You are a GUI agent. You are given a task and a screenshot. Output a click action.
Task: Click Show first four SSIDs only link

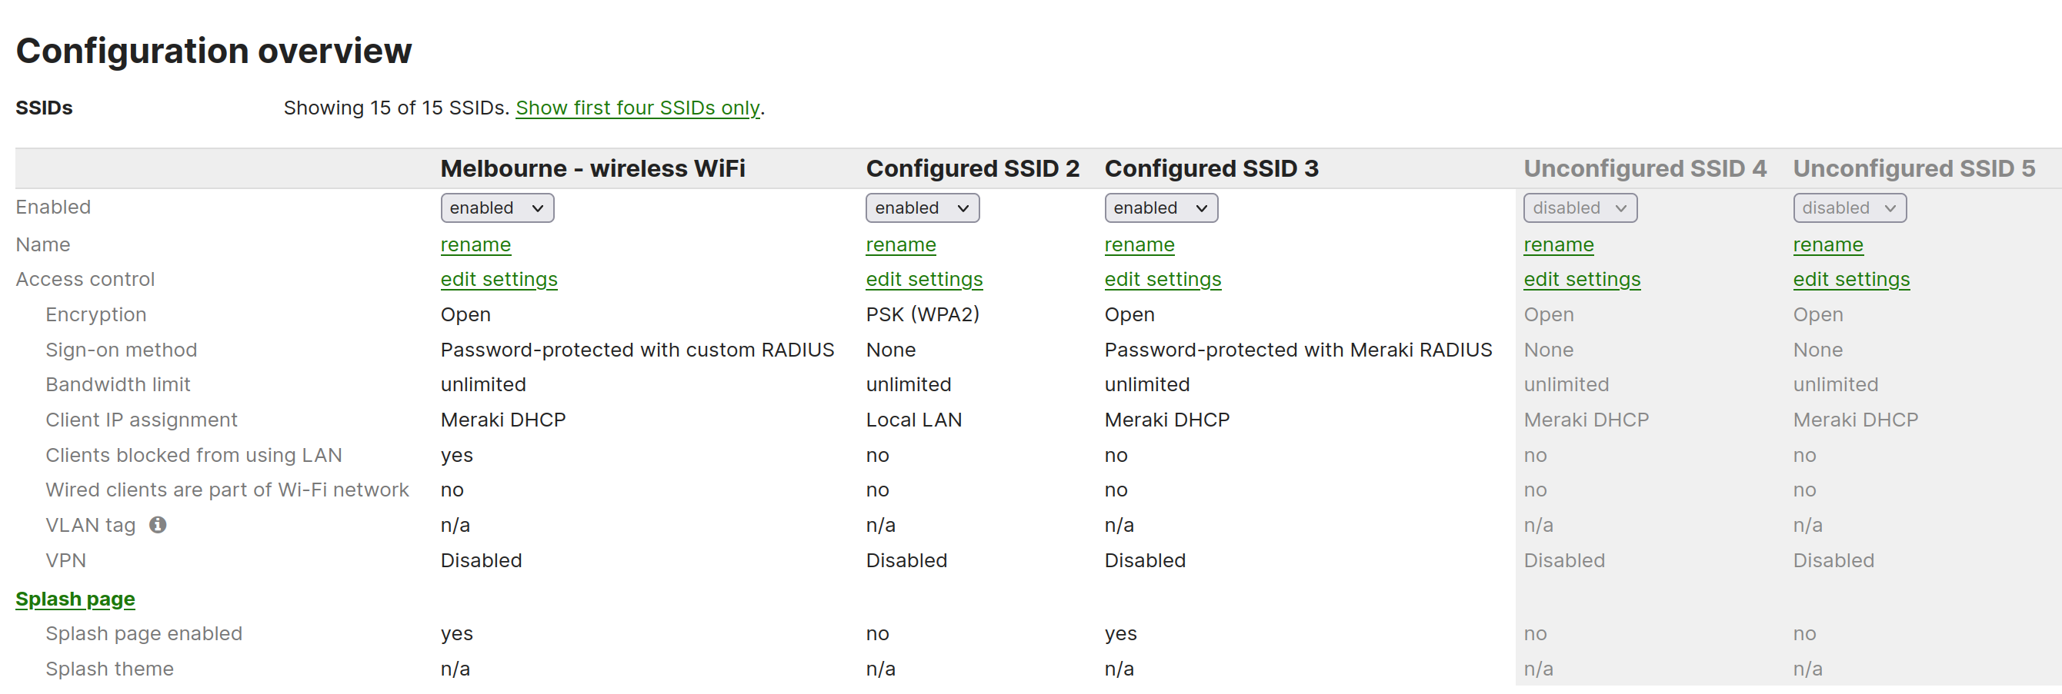(638, 108)
